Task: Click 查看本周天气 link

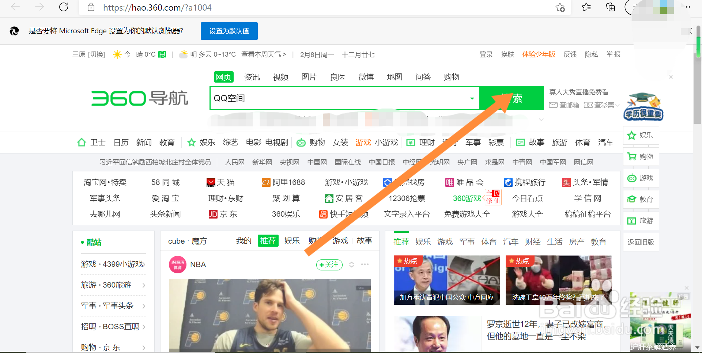Action: pos(264,54)
